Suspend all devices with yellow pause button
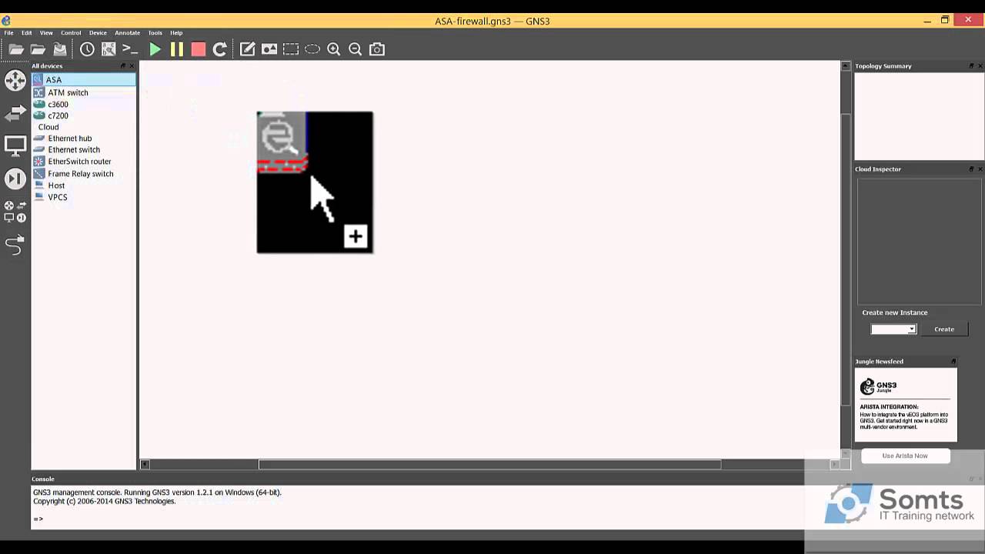This screenshot has width=985, height=554. pos(176,49)
